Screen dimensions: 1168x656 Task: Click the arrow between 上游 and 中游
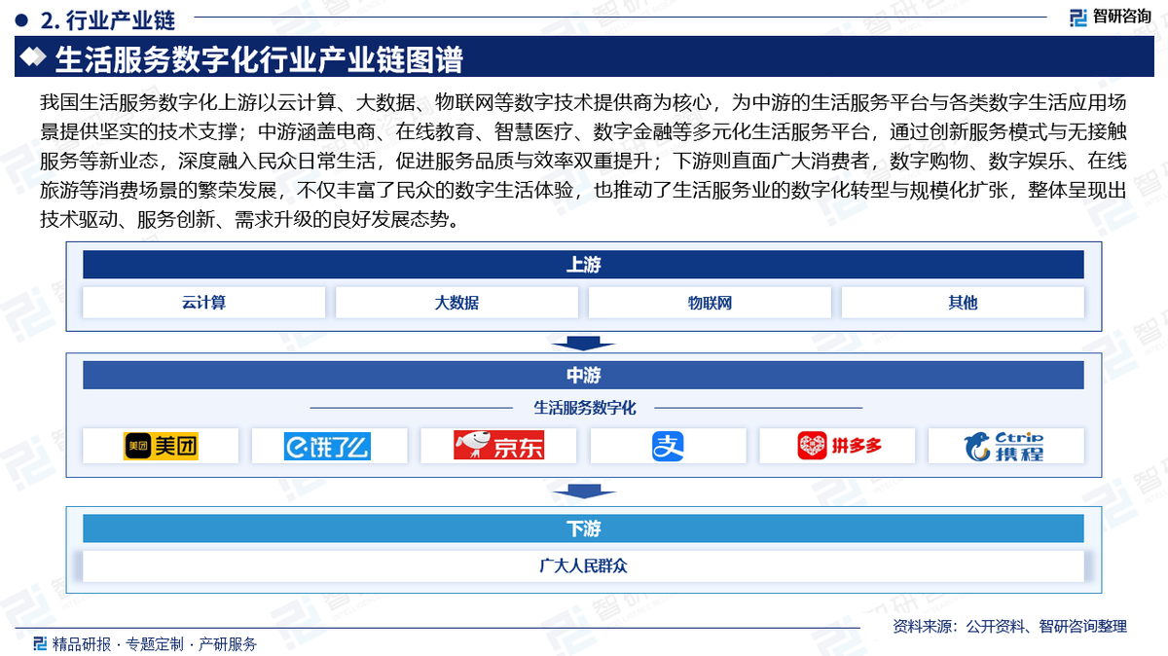(x=583, y=343)
